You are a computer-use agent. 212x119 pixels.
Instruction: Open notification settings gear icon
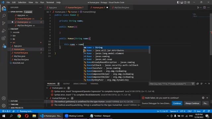(x=203, y=98)
